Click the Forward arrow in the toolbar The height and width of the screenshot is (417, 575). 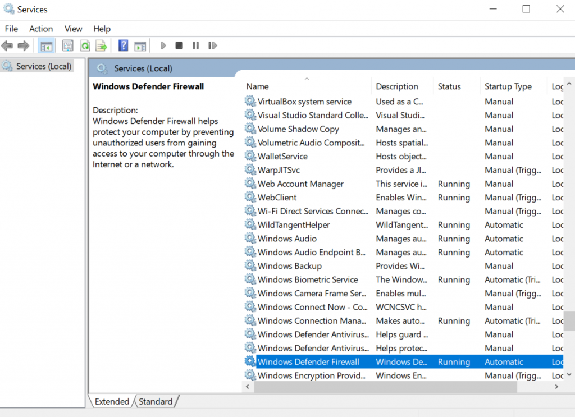point(24,46)
